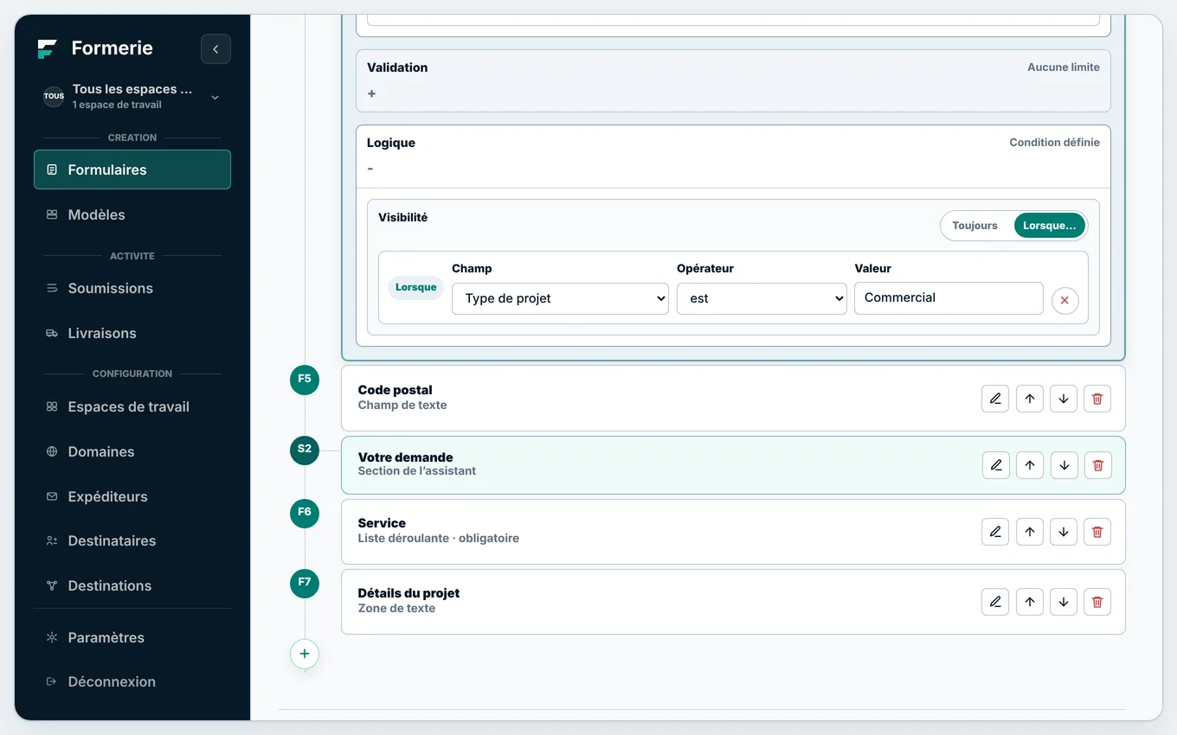Move Code postal field up
Viewport: 1177px width, 735px height.
[x=1029, y=399]
